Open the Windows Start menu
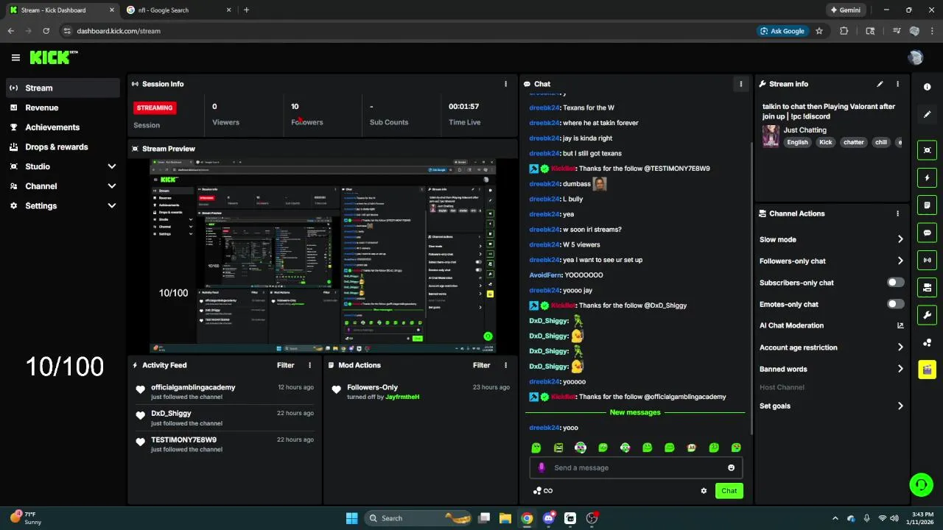Screen dimensions: 943x530 tap(351, 518)
